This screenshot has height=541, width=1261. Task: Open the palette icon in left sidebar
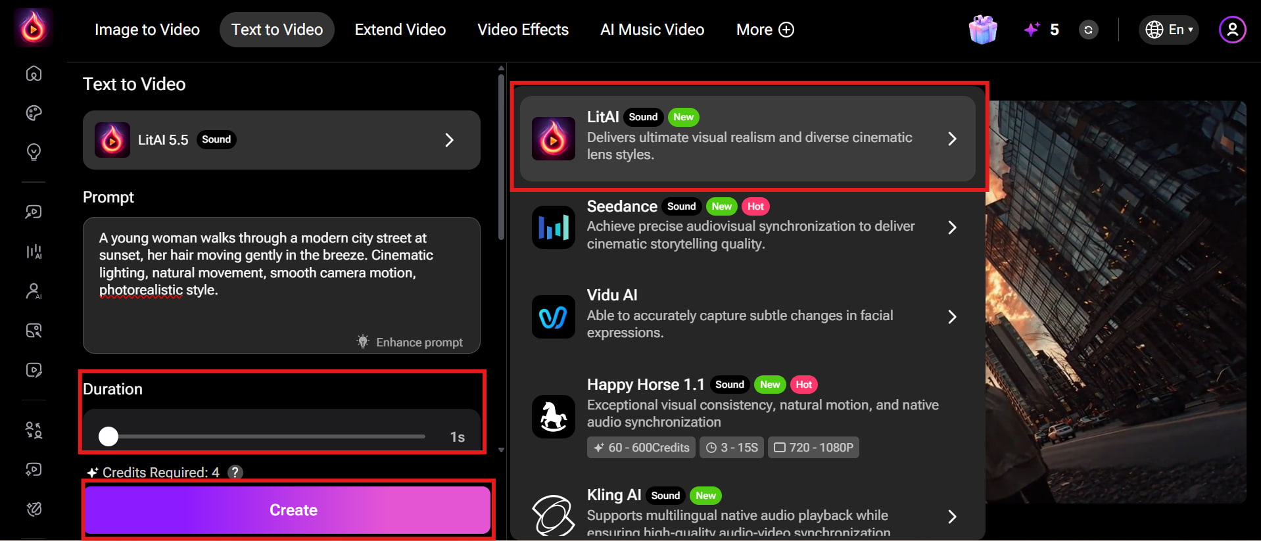tap(34, 113)
